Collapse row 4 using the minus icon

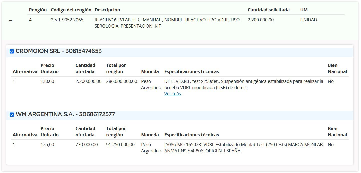[11, 21]
